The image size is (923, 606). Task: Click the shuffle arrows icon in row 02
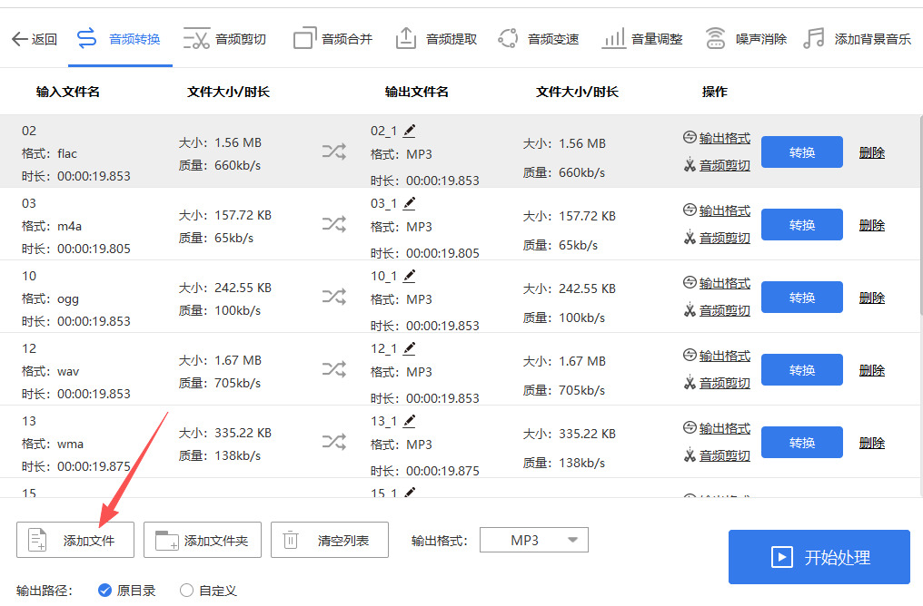pyautogui.click(x=333, y=151)
